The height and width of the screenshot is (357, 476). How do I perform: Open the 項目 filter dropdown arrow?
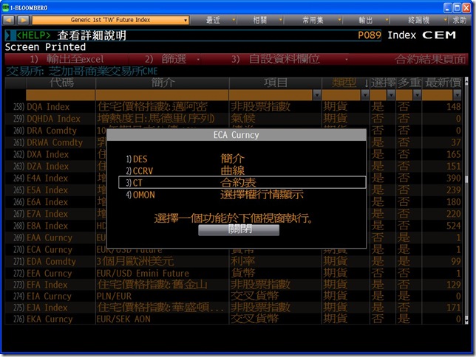click(x=317, y=95)
